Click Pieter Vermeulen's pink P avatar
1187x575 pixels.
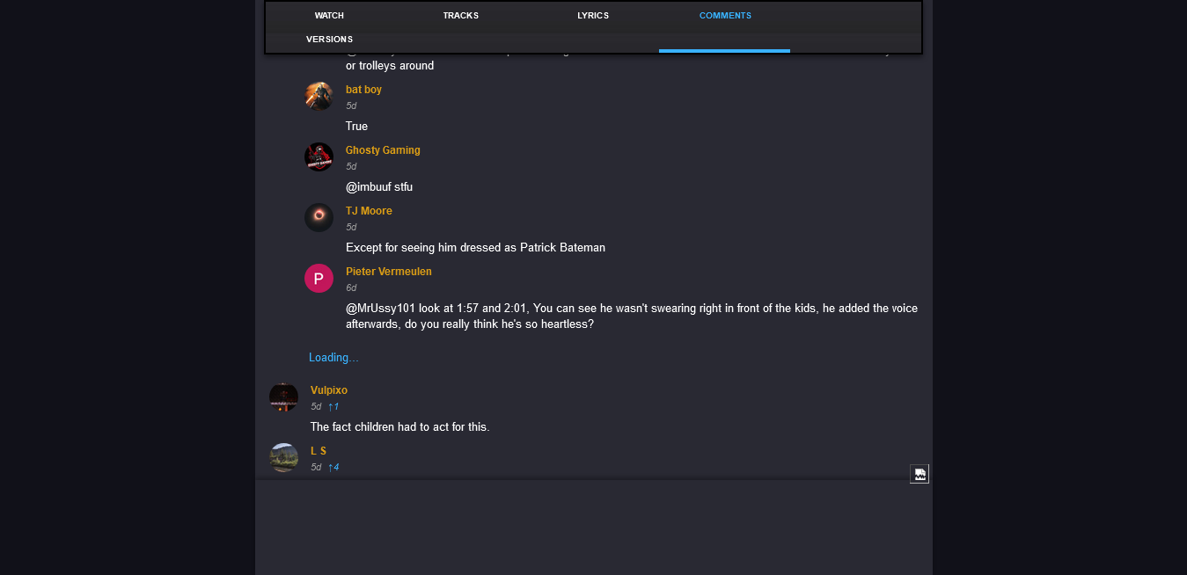[x=319, y=278]
